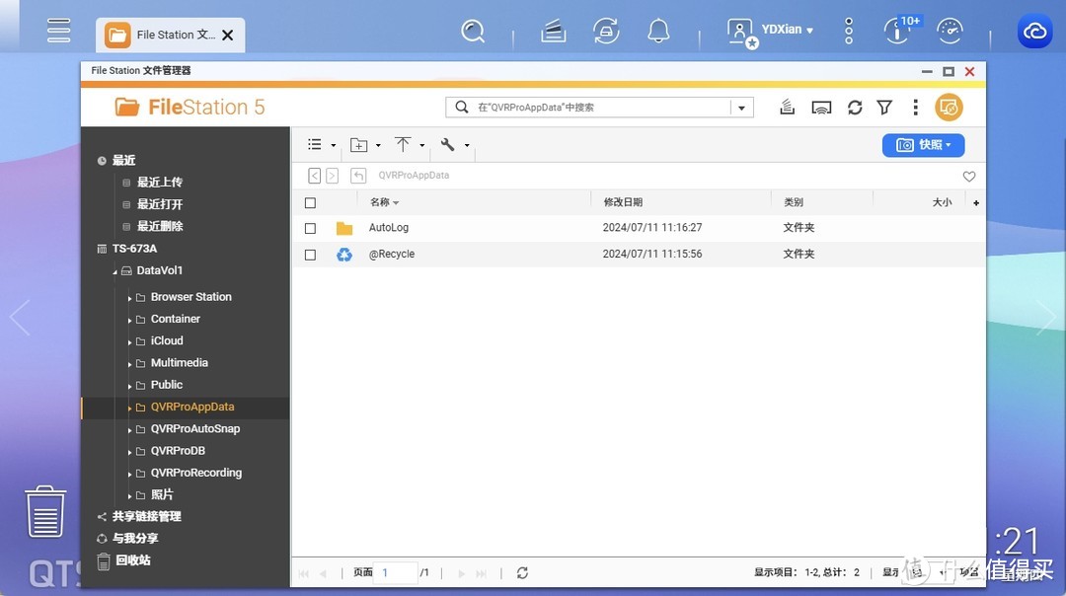Click the search magnifier in the desktop bar
The width and height of the screenshot is (1066, 596).
coord(473,31)
